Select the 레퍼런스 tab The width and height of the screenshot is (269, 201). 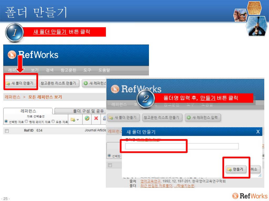(x=28, y=111)
